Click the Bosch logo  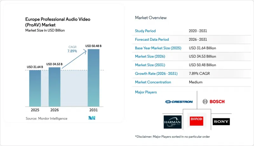click(214, 101)
